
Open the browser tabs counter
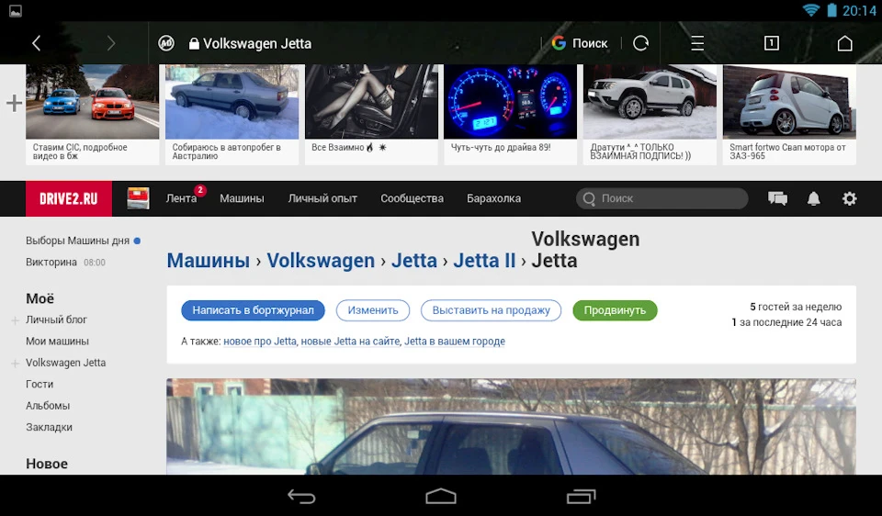[x=771, y=43]
